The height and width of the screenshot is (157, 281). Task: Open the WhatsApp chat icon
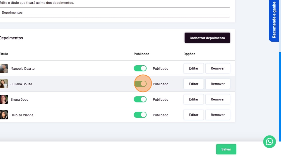pyautogui.click(x=269, y=142)
